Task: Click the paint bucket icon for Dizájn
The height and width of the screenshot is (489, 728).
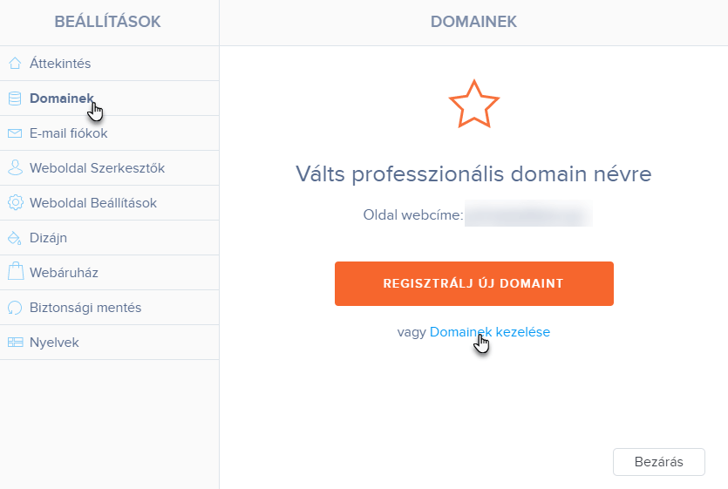Action: [15, 238]
